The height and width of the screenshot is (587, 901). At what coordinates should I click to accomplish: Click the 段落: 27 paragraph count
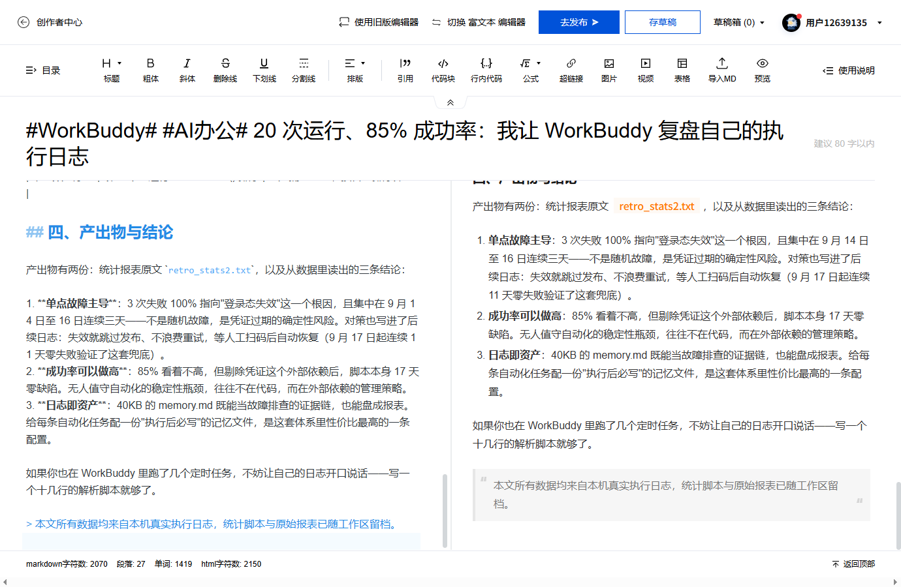pyautogui.click(x=131, y=564)
